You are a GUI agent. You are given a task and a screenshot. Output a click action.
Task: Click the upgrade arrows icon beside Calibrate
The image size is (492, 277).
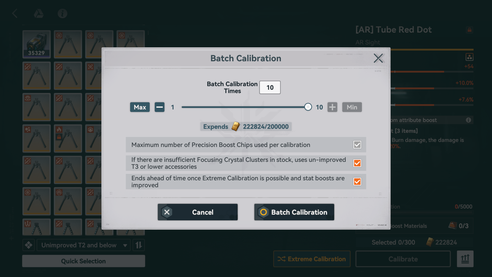pos(465,259)
